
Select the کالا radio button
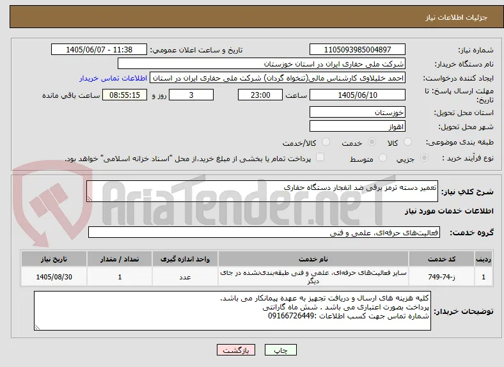(x=407, y=142)
